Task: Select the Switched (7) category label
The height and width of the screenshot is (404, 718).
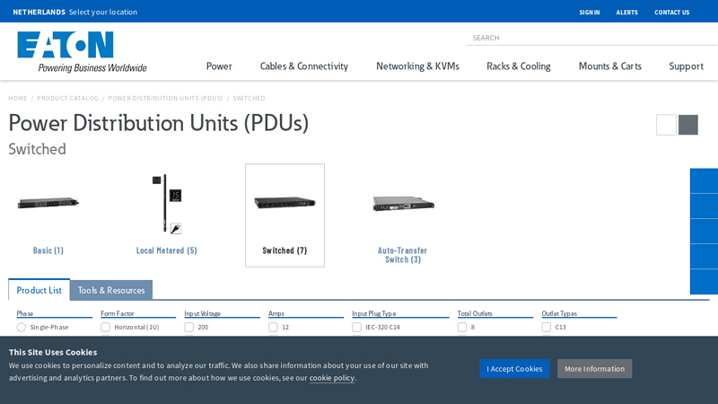Action: (x=285, y=250)
